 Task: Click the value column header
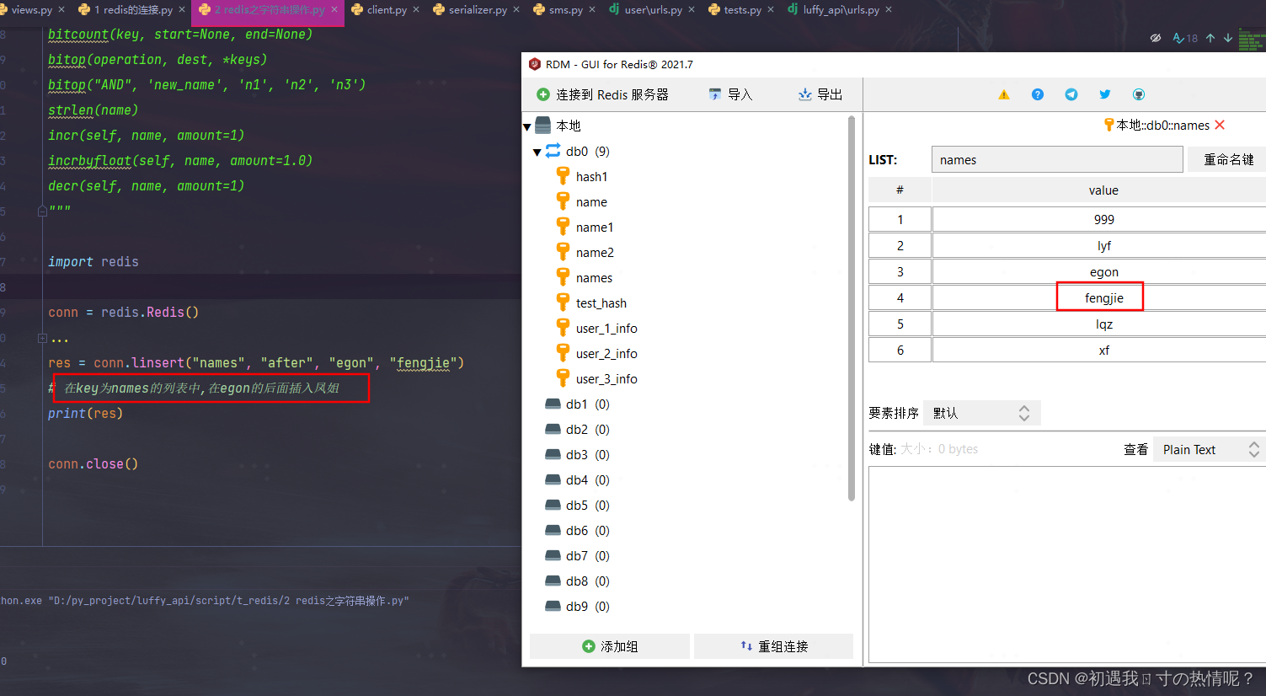(1099, 190)
